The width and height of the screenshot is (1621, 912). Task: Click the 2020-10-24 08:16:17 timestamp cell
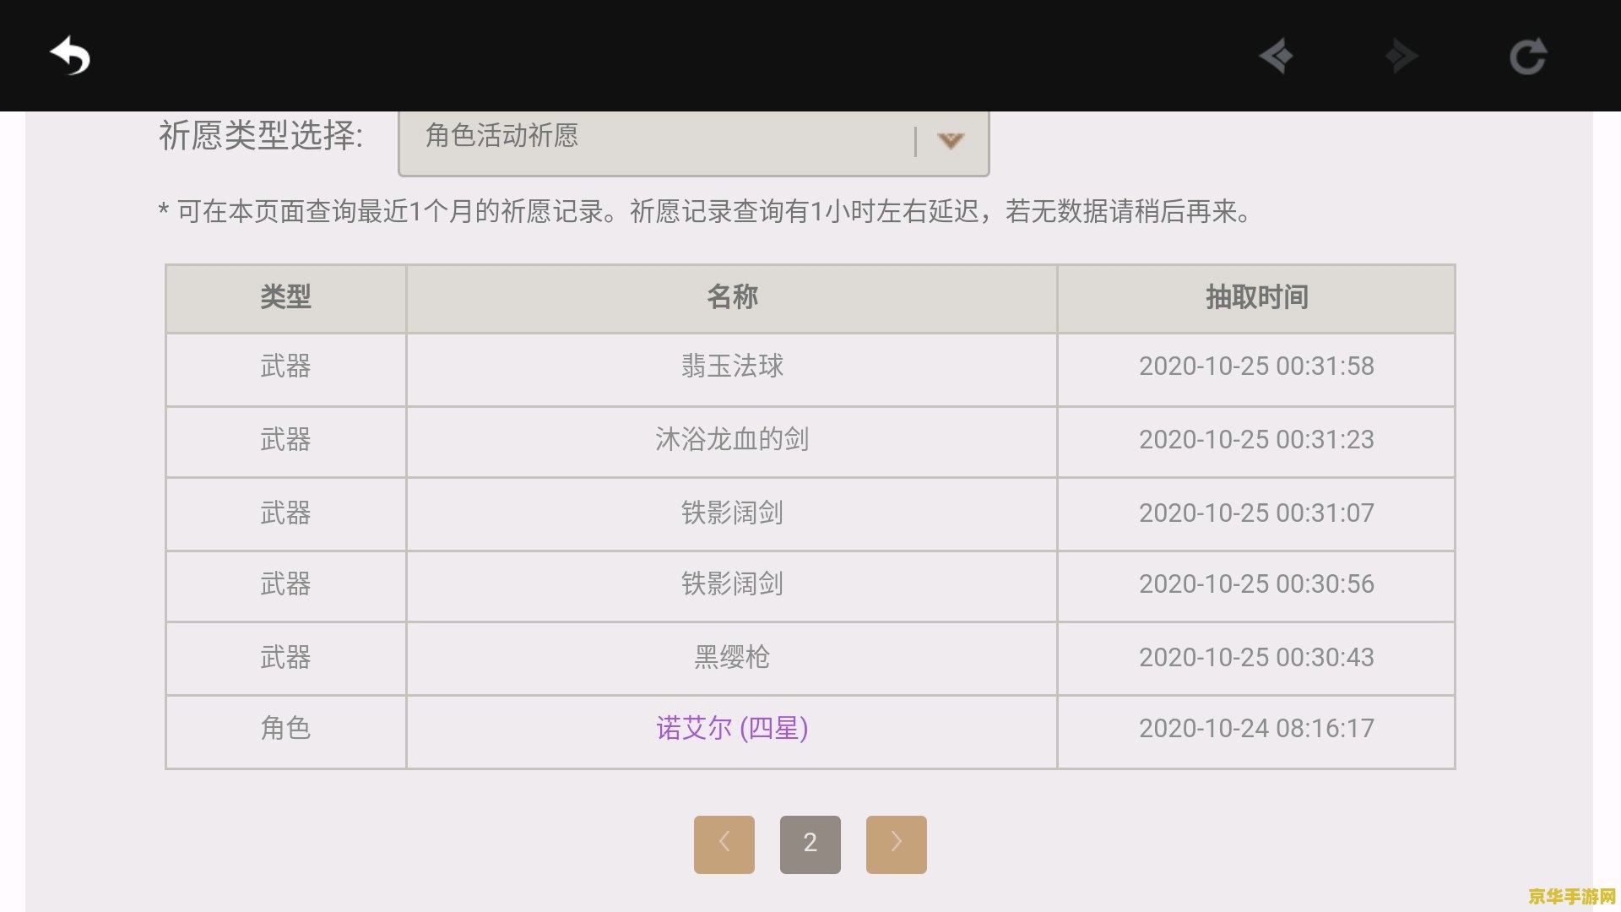tap(1255, 730)
